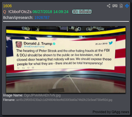Click the image file document icon
Screen dimensions: 132x117
coord(121,6)
